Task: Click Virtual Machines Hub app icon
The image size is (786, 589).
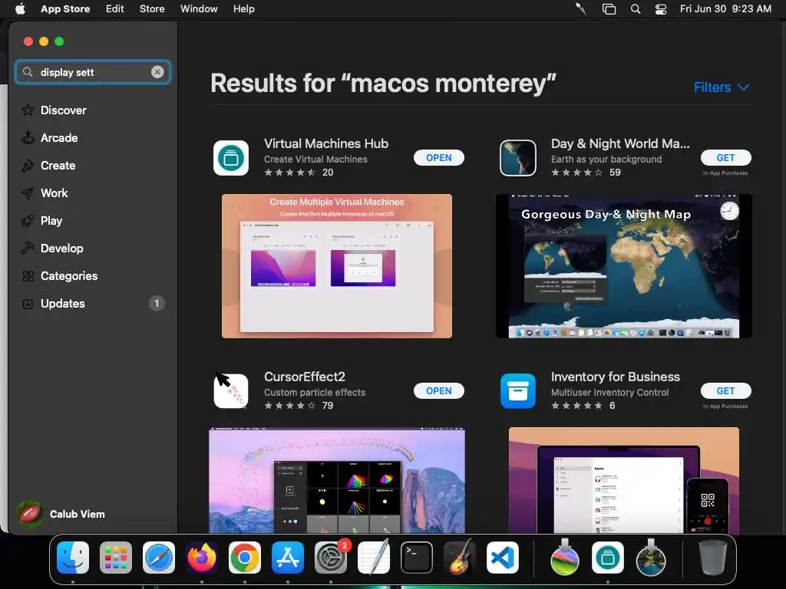Action: (231, 158)
